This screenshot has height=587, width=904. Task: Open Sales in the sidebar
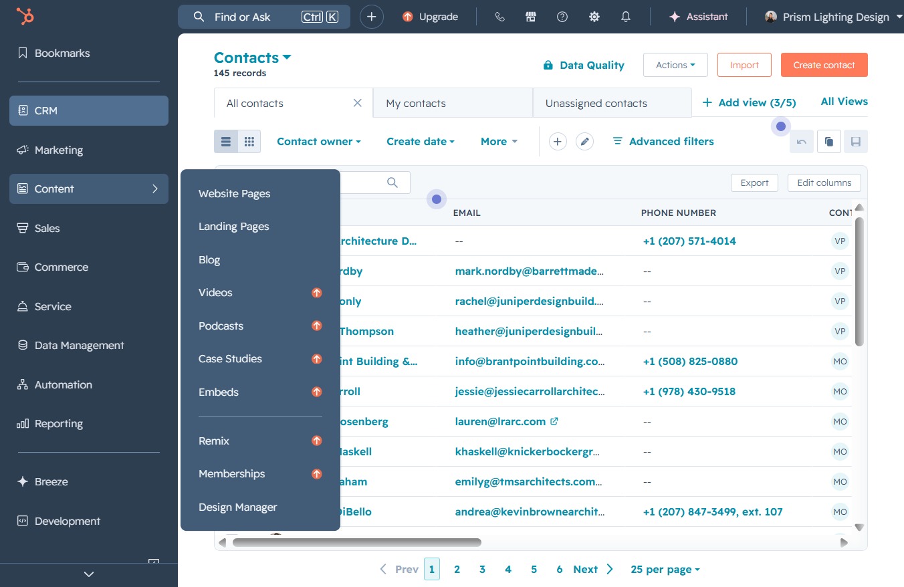point(89,228)
